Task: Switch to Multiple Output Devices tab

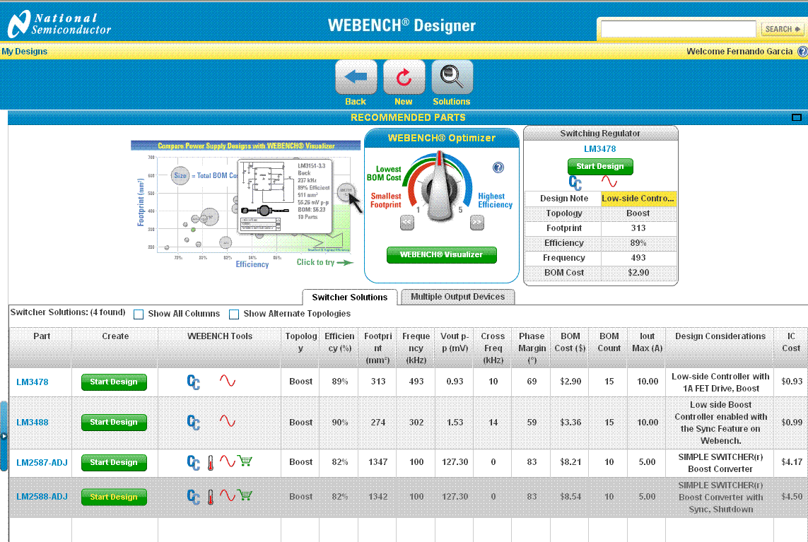Action: [x=457, y=297]
